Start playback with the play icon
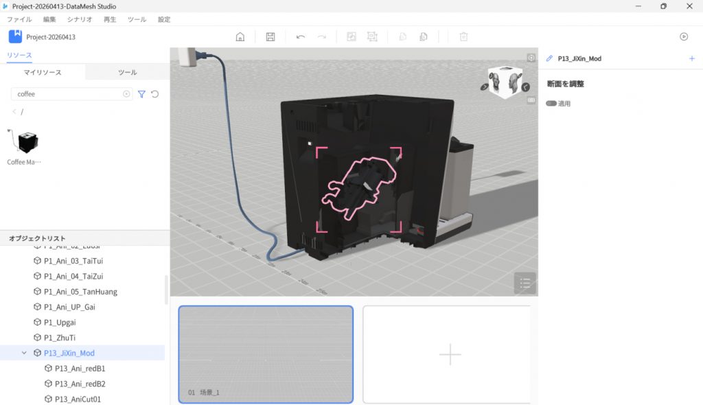The height and width of the screenshot is (405, 703). (x=683, y=37)
